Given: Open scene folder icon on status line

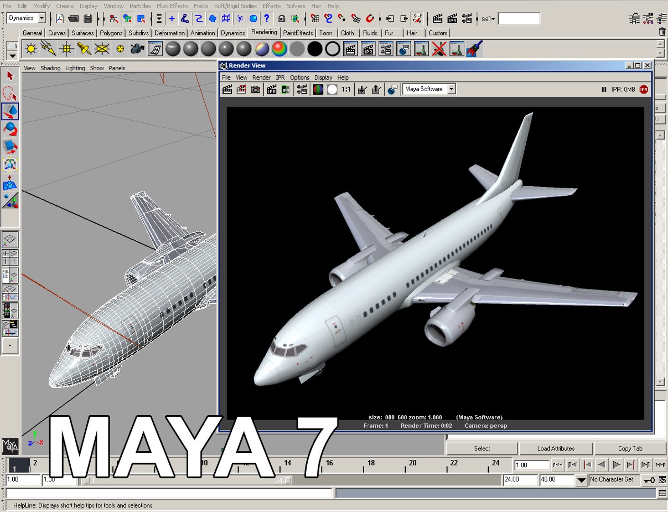Looking at the screenshot, I should (73, 18).
